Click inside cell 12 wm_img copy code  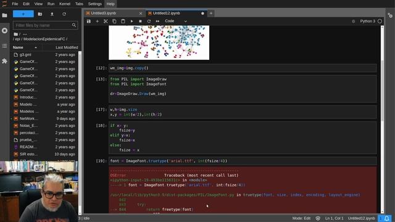coord(243,68)
